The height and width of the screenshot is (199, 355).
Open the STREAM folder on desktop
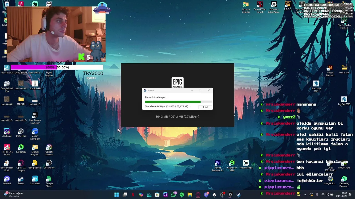coord(21,101)
